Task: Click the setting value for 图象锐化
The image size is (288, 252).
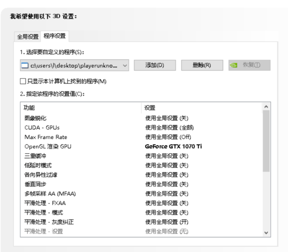Action: (x=167, y=118)
